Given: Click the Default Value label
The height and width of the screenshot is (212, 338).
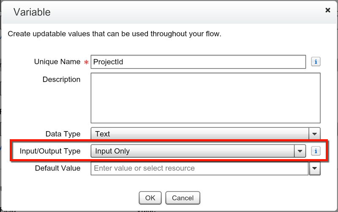Looking at the screenshot, I should coord(57,168).
